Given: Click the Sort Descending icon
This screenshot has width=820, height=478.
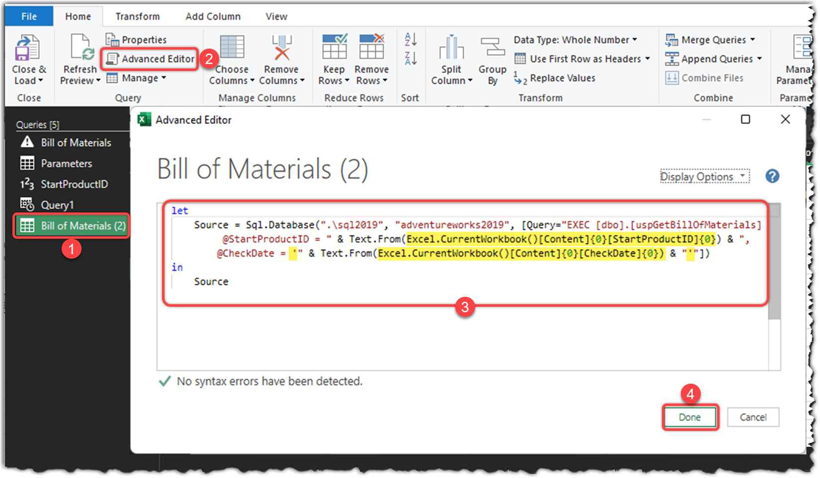Looking at the screenshot, I should point(410,58).
